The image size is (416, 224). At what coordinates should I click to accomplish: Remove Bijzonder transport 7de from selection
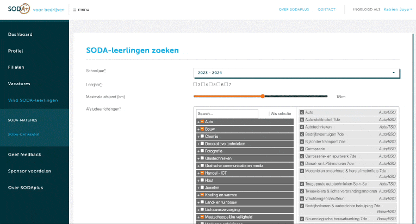(302, 141)
